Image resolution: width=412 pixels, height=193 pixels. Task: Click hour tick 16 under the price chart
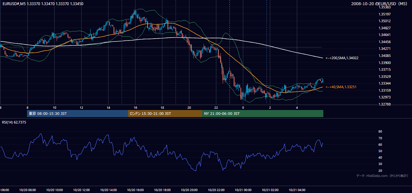[x=135, y=108]
